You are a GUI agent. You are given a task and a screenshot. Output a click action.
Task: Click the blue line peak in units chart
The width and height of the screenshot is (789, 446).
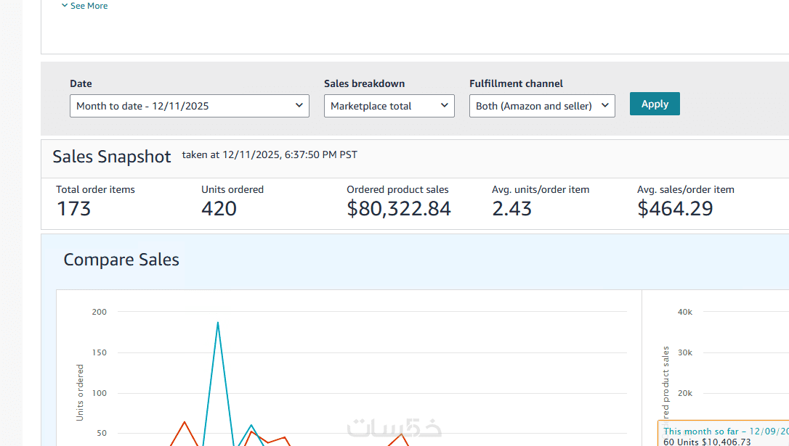pos(218,323)
